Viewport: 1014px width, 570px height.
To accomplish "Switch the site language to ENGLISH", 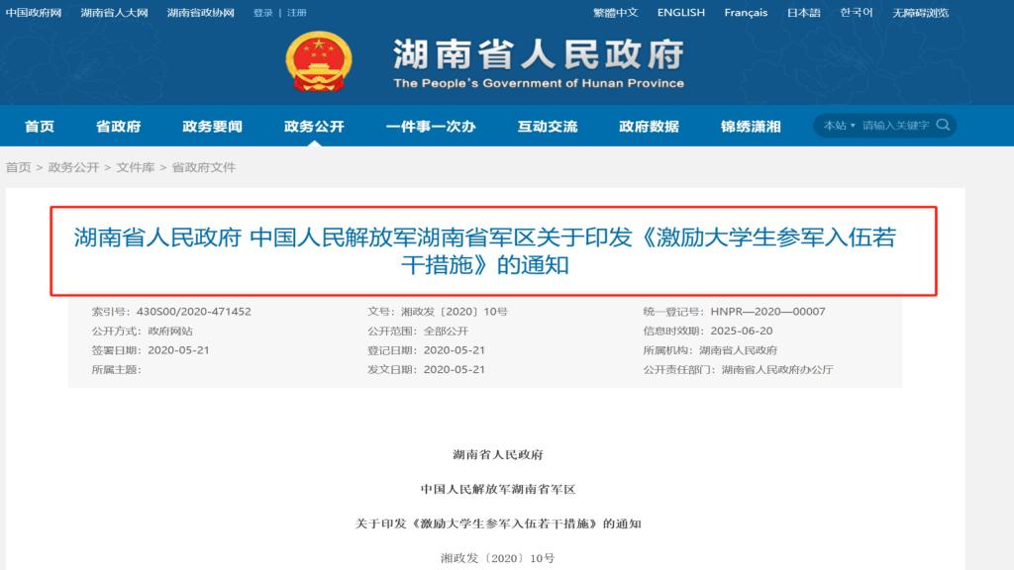I will (681, 12).
